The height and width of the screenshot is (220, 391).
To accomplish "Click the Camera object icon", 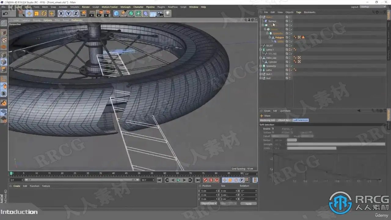I will (160, 13).
